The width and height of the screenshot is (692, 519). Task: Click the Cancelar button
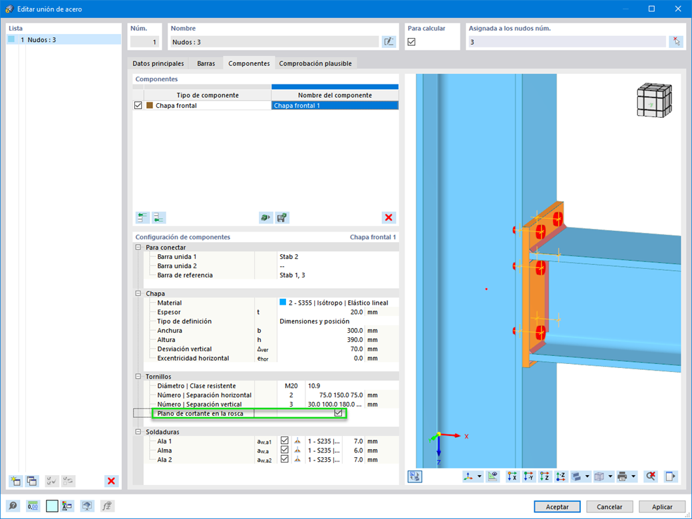[x=609, y=506]
